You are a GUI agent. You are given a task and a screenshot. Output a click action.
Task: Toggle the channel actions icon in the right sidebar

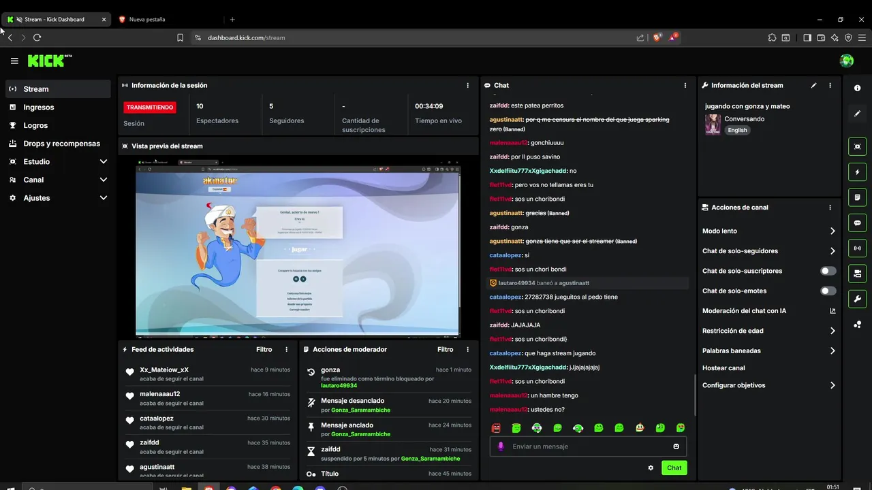pos(858,274)
